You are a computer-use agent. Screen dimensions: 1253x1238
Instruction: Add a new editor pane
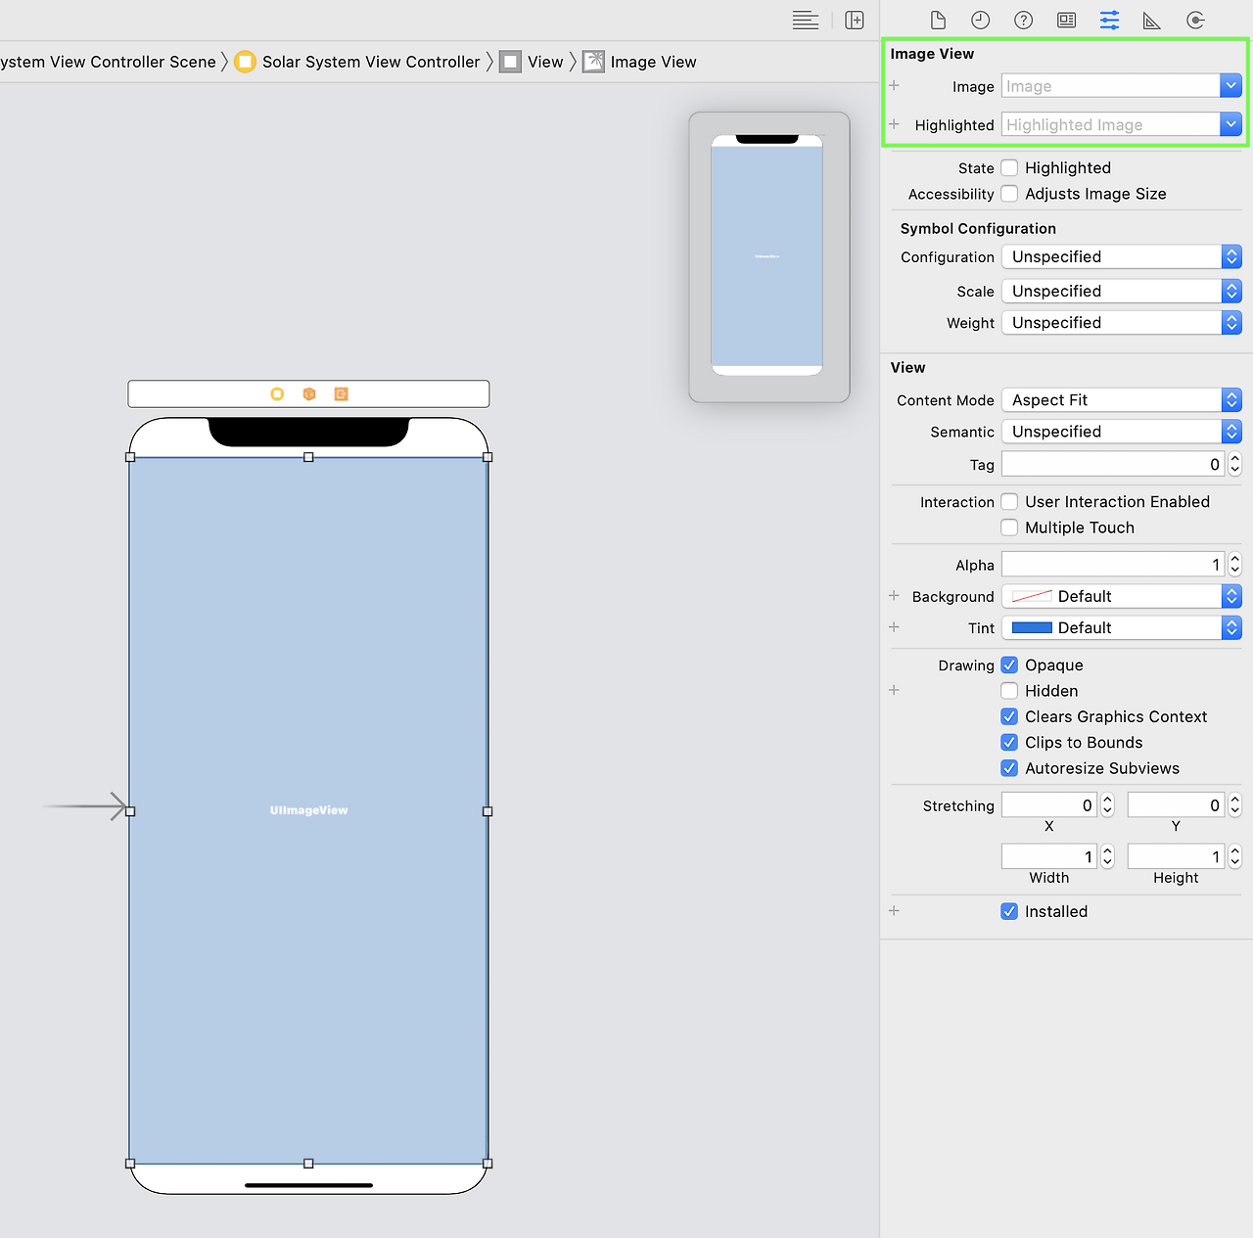[x=855, y=21]
